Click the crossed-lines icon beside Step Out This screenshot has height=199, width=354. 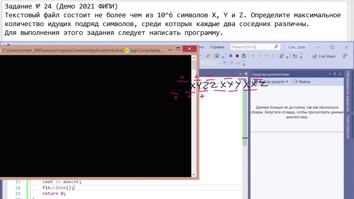(x=282, y=56)
